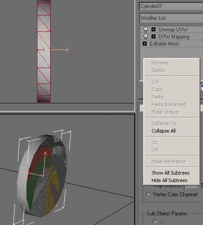203x225 pixels.
Task: Expand the Editable Mesh subtree
Action: pyautogui.click(x=144, y=44)
